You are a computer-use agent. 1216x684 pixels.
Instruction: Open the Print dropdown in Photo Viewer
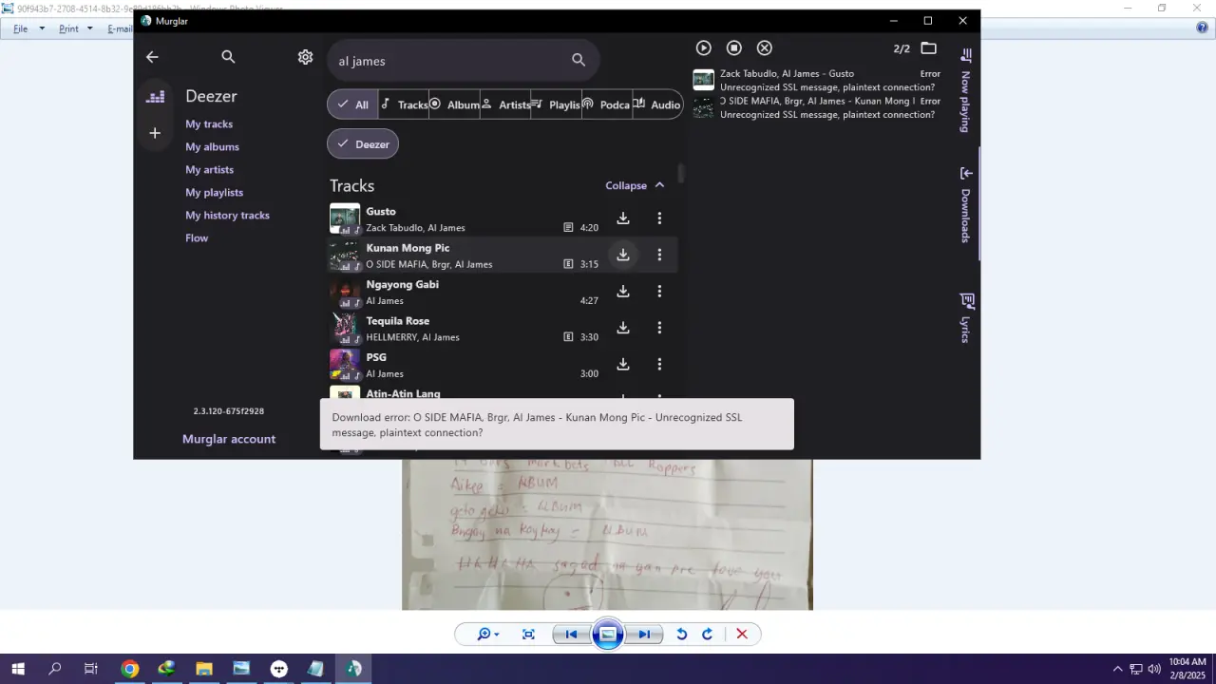(x=76, y=28)
